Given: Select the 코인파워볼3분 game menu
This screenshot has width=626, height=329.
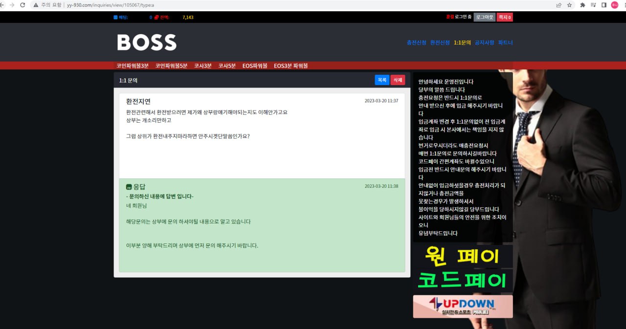Looking at the screenshot, I should (x=132, y=66).
